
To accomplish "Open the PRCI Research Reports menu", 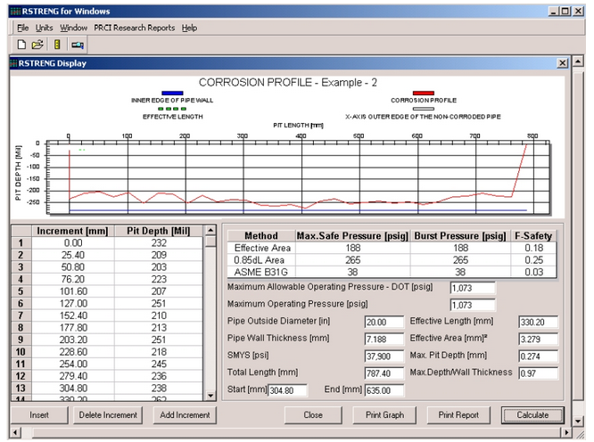I will pyautogui.click(x=135, y=28).
